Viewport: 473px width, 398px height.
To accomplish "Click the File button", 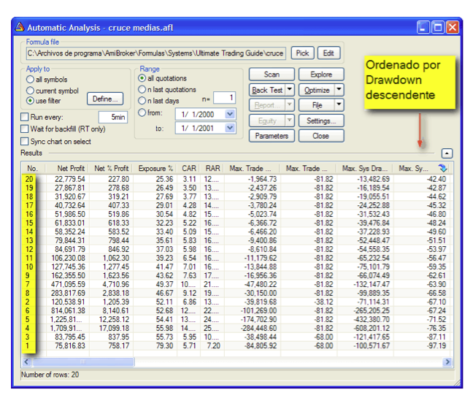I will (x=317, y=105).
